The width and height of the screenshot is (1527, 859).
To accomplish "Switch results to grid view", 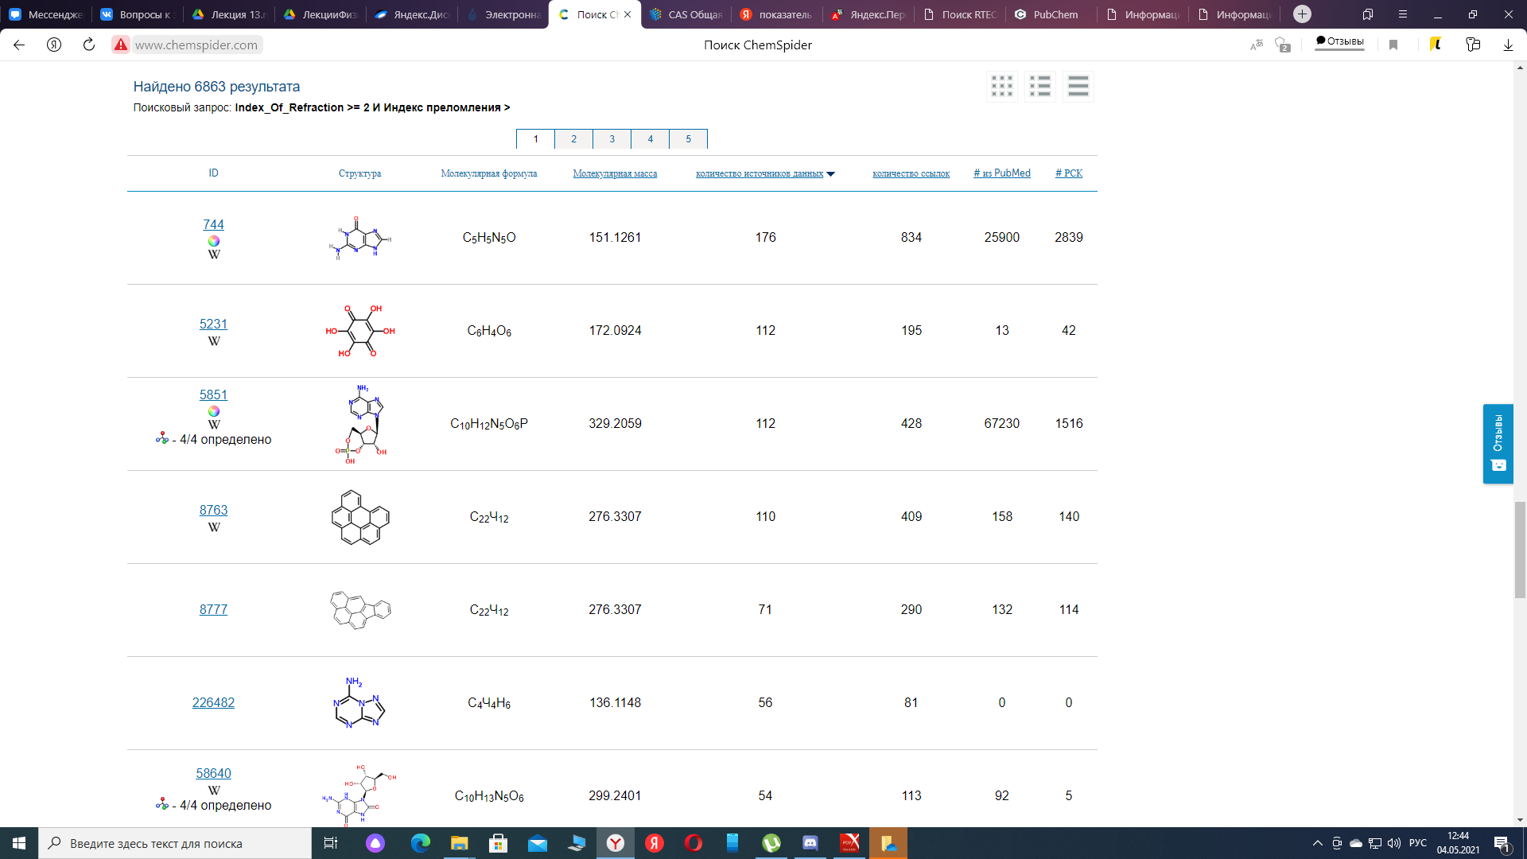I will pos(1002,86).
